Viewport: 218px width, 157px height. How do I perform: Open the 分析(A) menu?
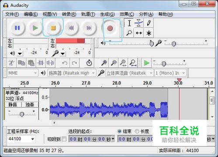[x=146, y=14]
